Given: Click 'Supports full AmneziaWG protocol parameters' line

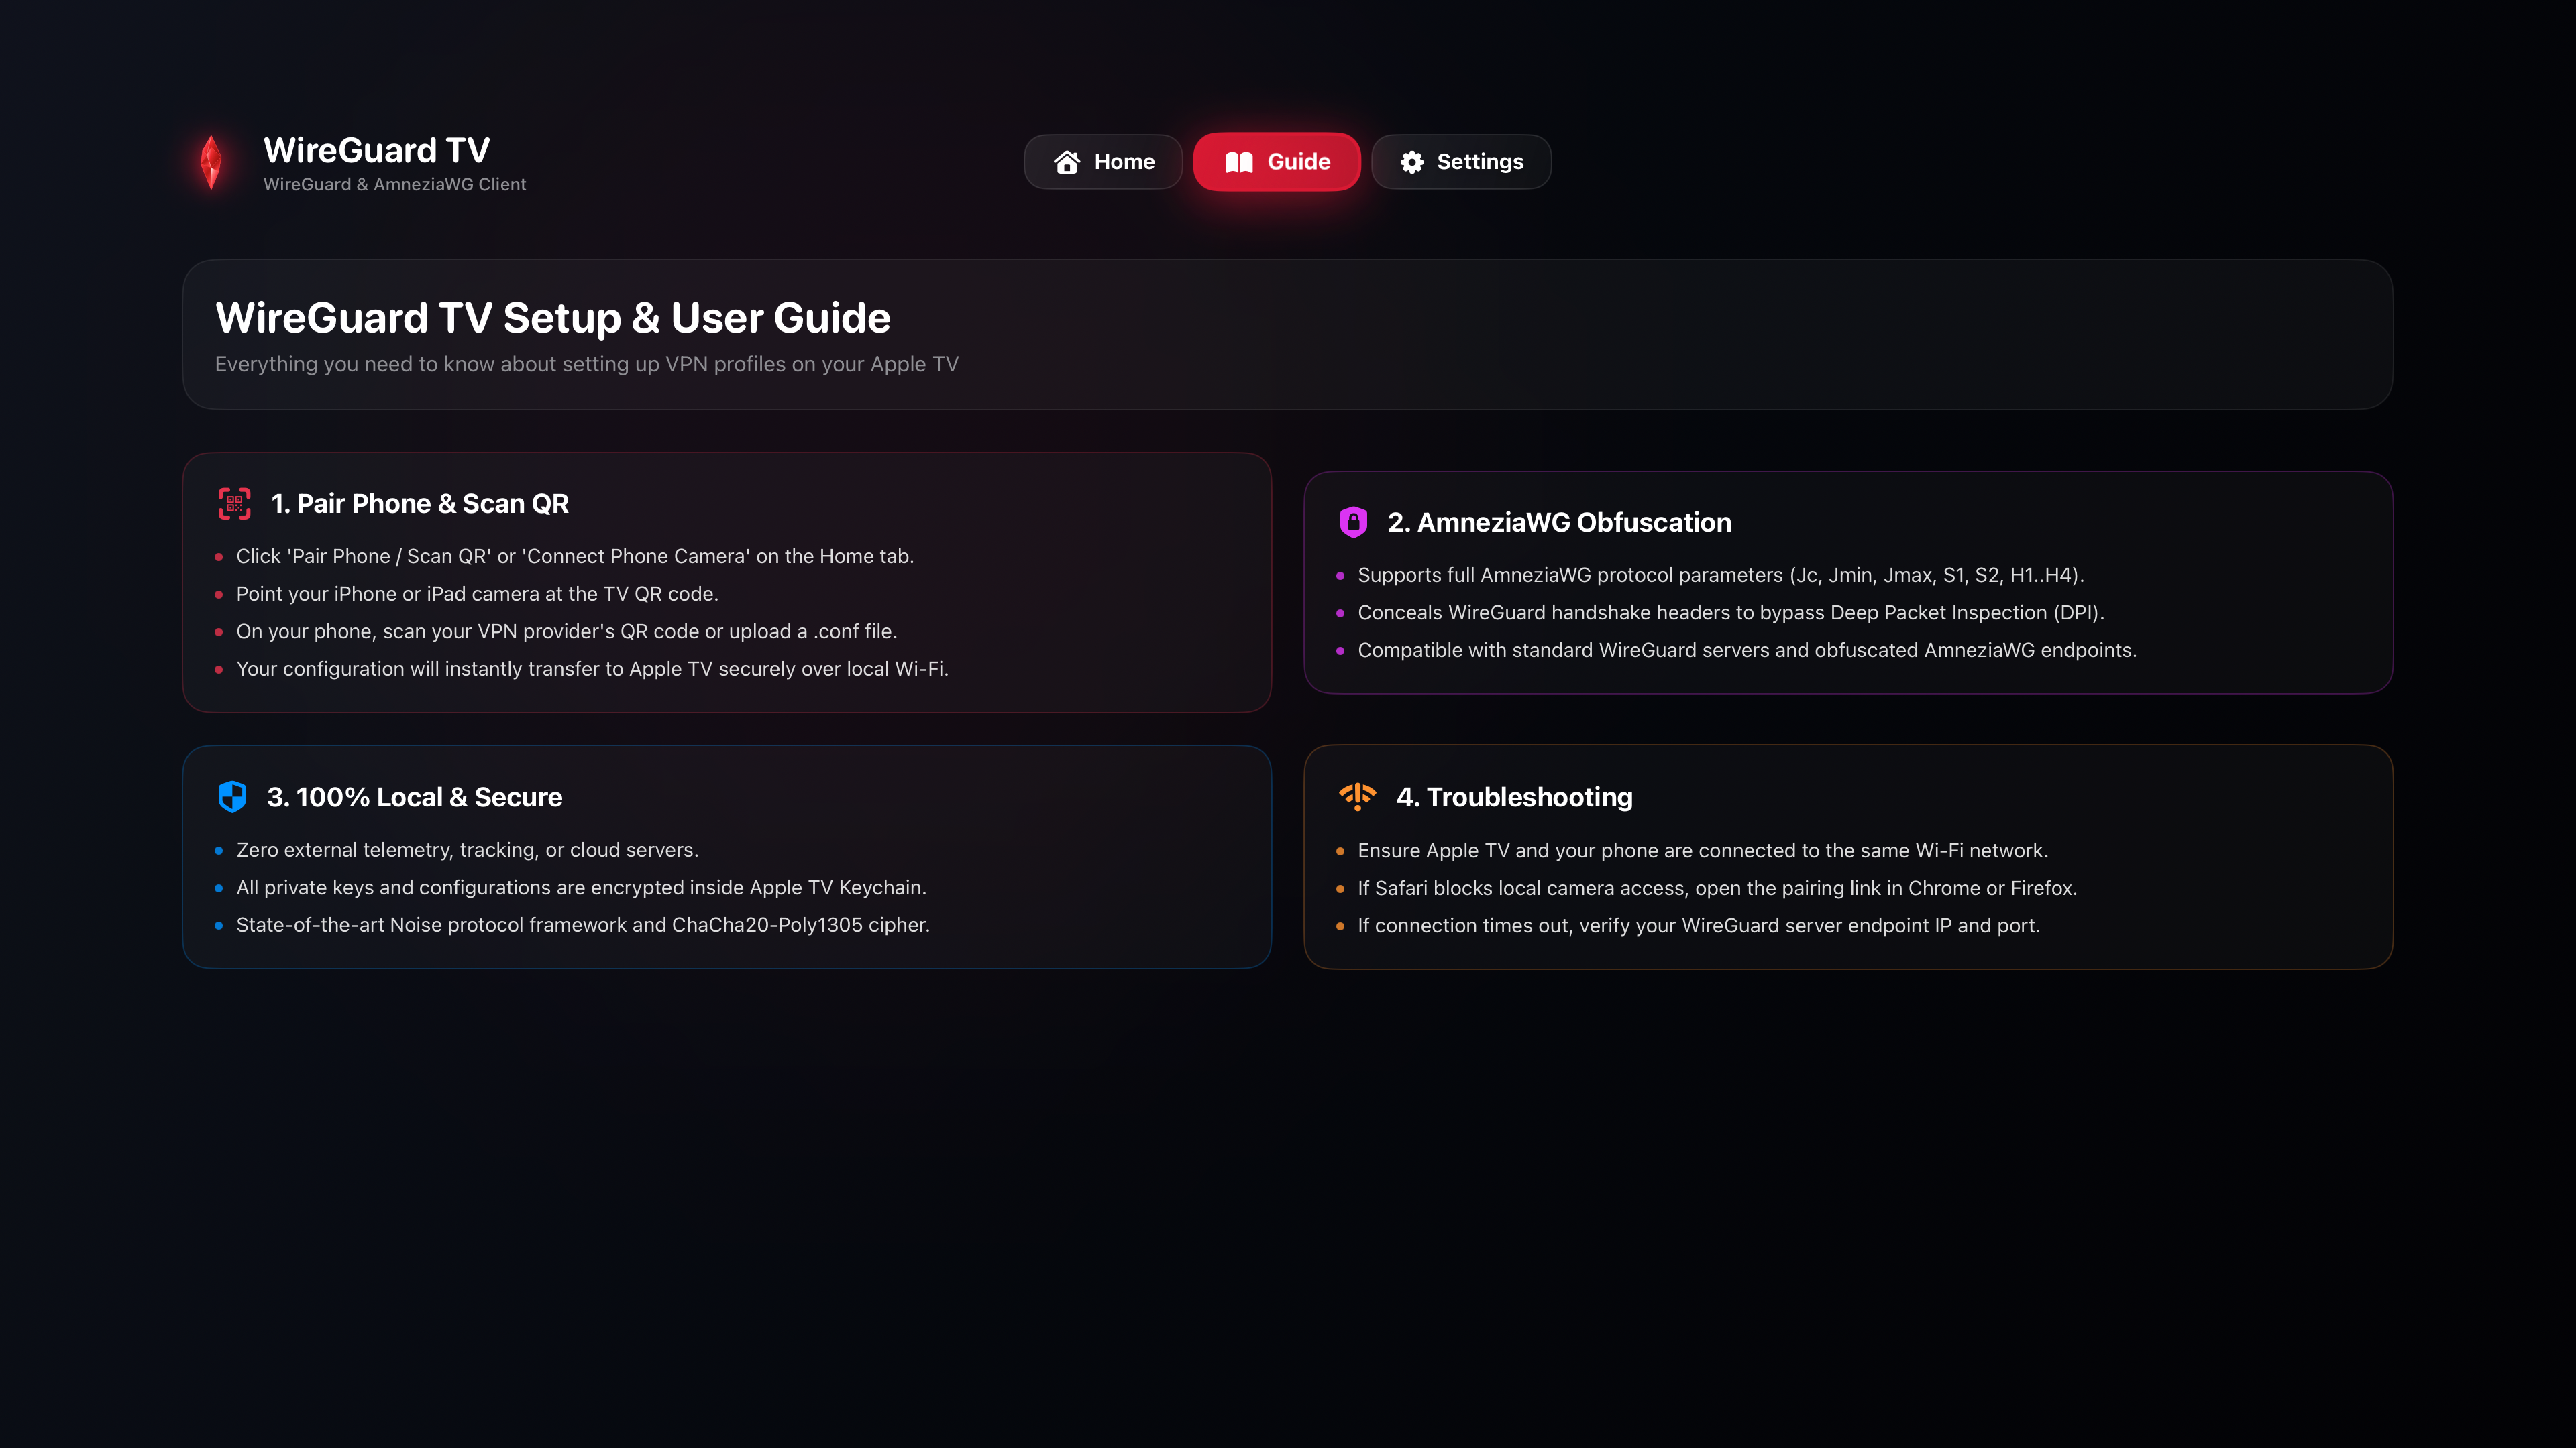Looking at the screenshot, I should coord(1720,576).
